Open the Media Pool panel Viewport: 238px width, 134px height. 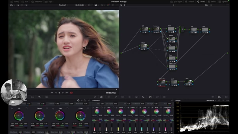click(37, 1)
